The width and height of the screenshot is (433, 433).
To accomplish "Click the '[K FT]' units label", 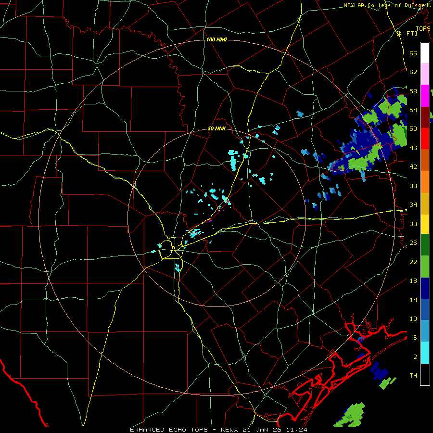I will coord(407,33).
